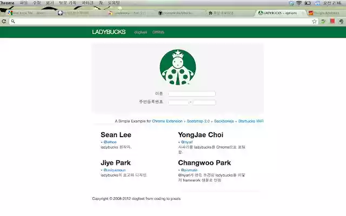Screen dimensions: 346x216
Task: Reload the page with the refresh icon
Action: [4, 22]
